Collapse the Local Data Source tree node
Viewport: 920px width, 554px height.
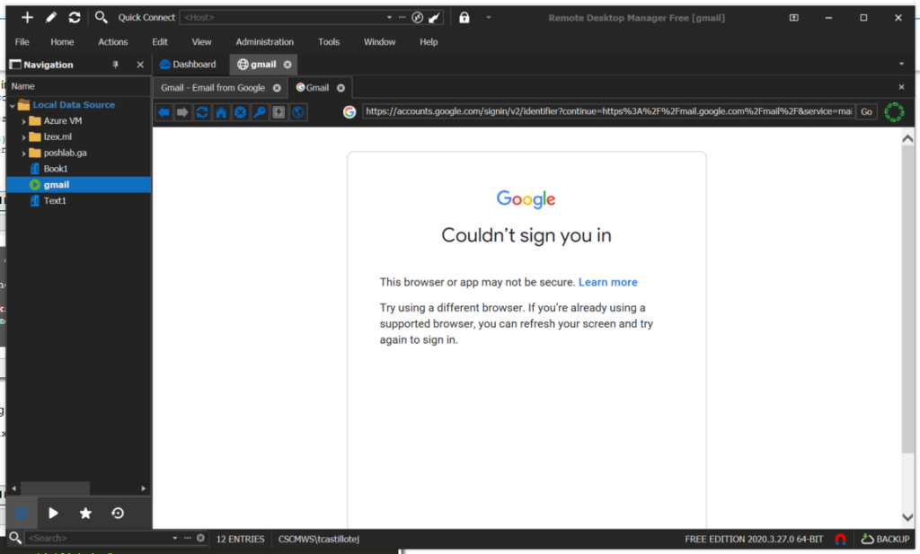click(11, 104)
